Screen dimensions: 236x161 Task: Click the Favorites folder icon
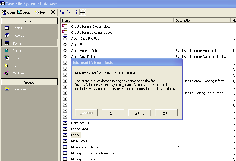tap(7, 89)
